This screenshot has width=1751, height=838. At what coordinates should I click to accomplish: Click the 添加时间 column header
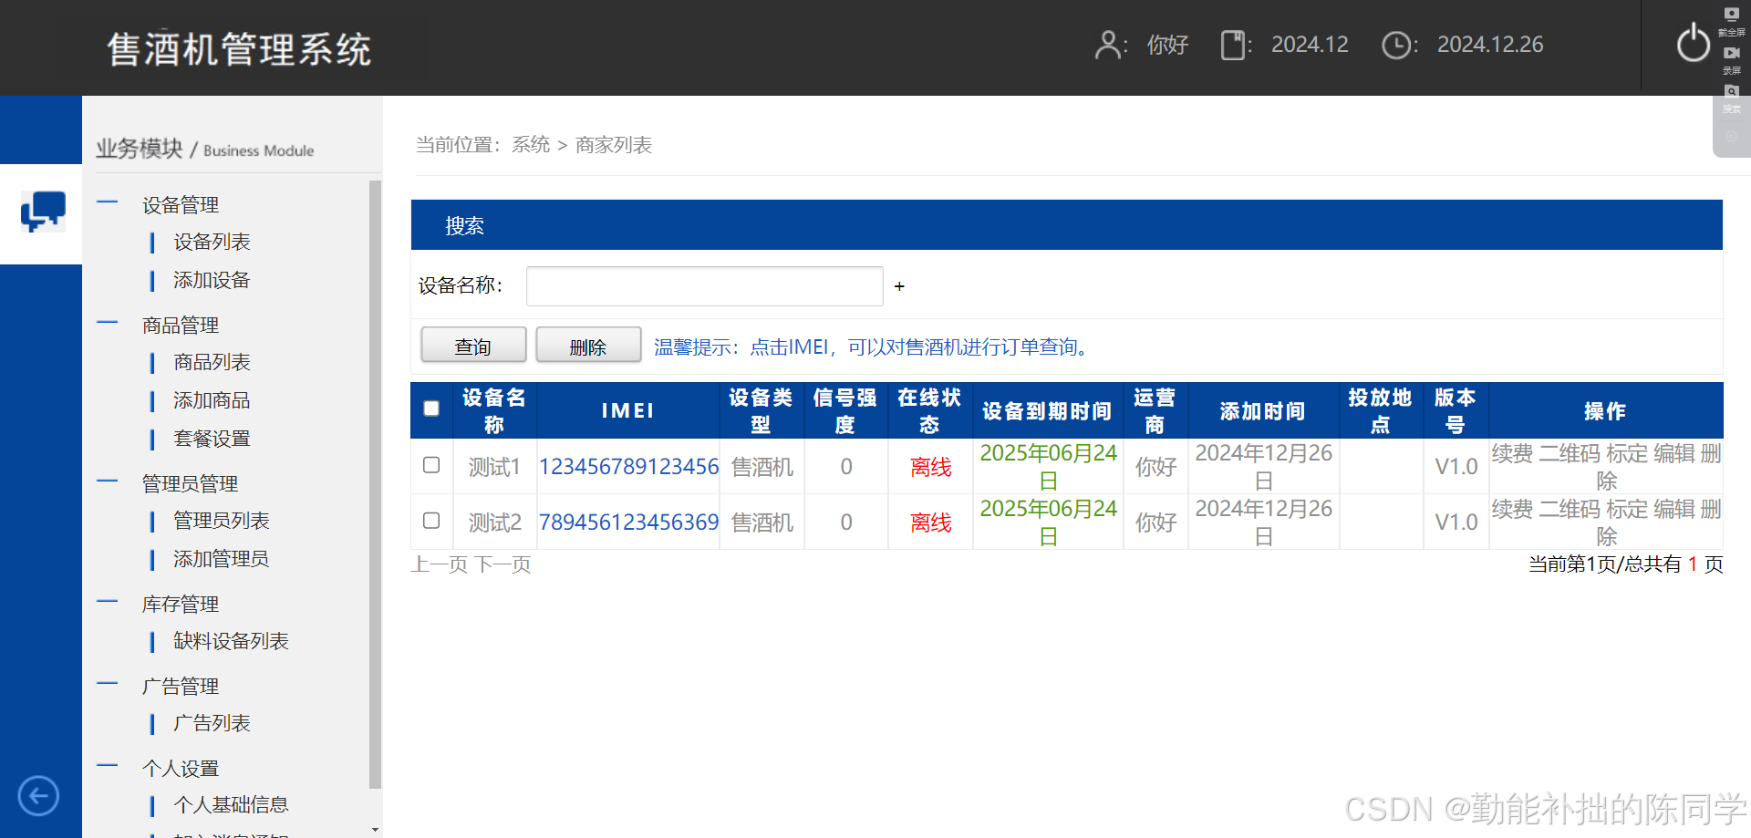click(x=1263, y=411)
